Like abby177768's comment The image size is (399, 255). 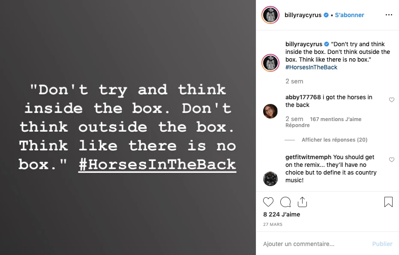tap(392, 100)
